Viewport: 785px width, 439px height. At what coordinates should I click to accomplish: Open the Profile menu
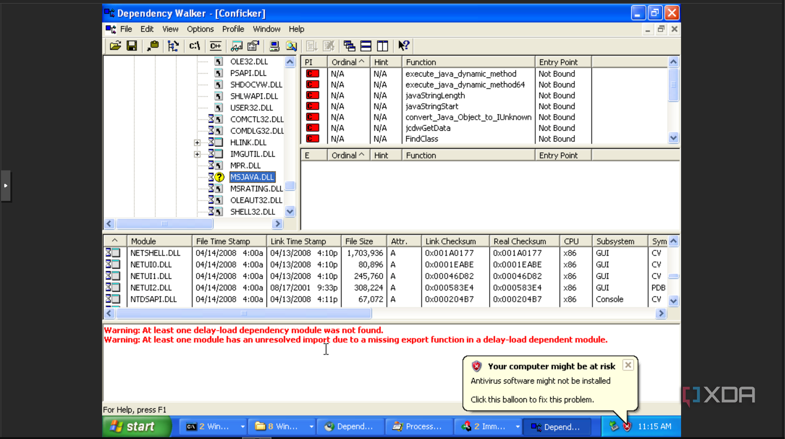(233, 29)
